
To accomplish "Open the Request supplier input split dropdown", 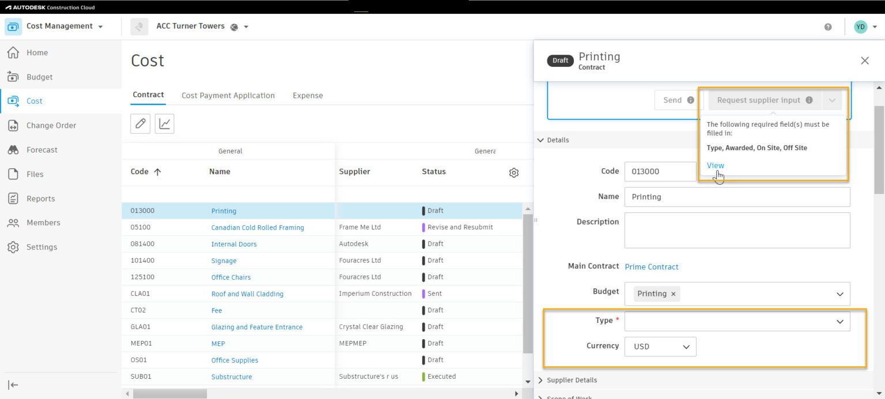I will pos(832,100).
